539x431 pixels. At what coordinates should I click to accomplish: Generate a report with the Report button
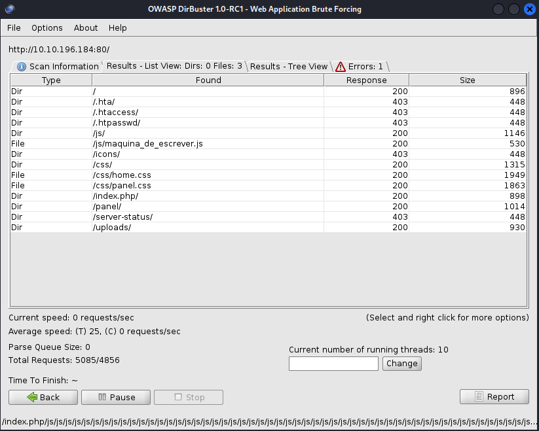[495, 396]
